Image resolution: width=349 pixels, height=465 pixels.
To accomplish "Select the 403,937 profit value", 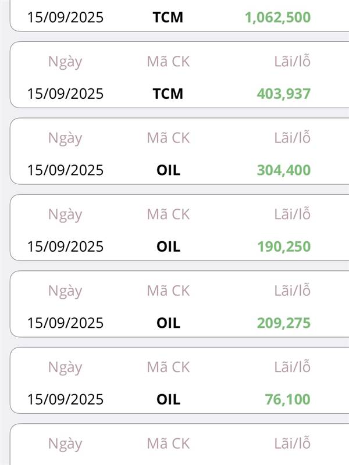I will (x=284, y=94).
